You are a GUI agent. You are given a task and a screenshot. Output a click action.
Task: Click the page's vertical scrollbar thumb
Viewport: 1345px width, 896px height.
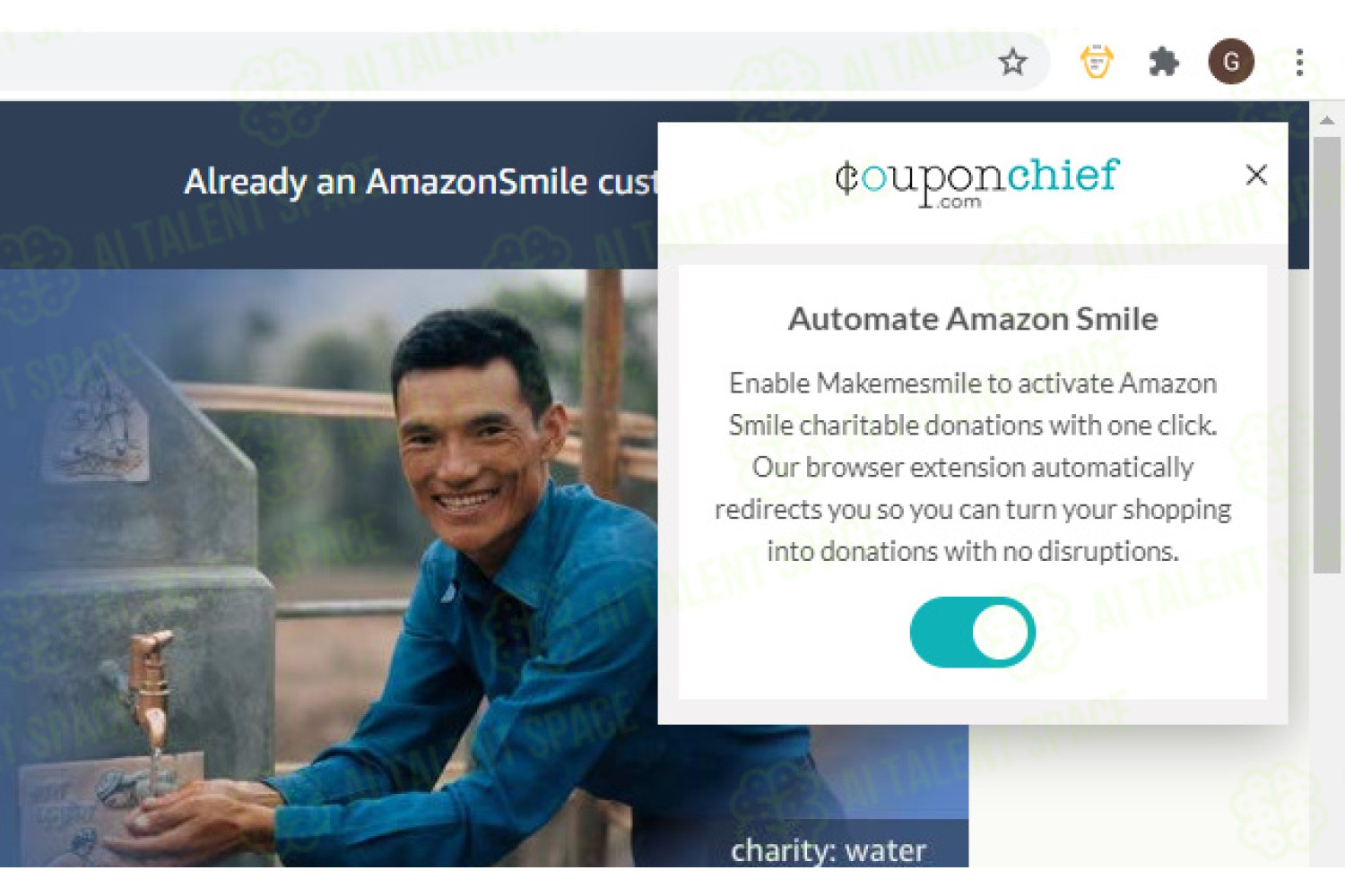coord(1327,354)
